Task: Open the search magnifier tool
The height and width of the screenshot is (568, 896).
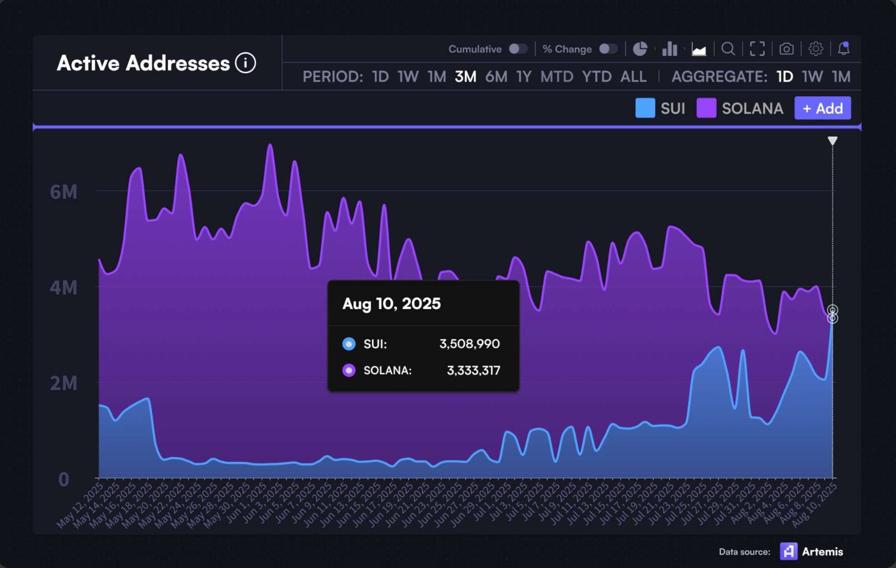Action: (728, 49)
